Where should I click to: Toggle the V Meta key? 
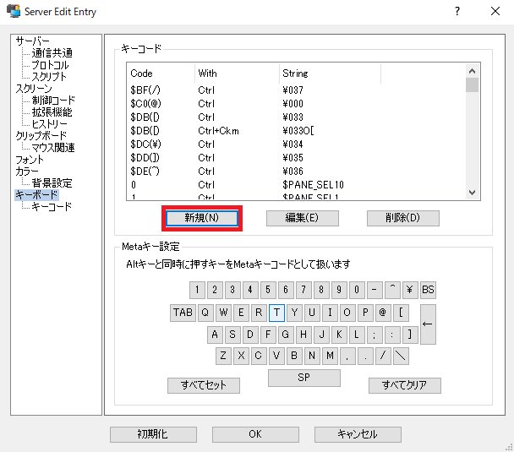pyautogui.click(x=276, y=357)
